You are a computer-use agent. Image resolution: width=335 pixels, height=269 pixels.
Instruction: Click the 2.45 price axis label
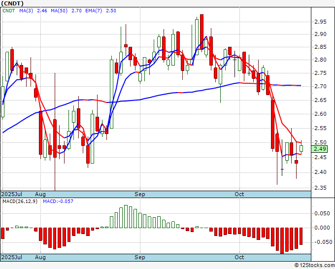click(320, 158)
